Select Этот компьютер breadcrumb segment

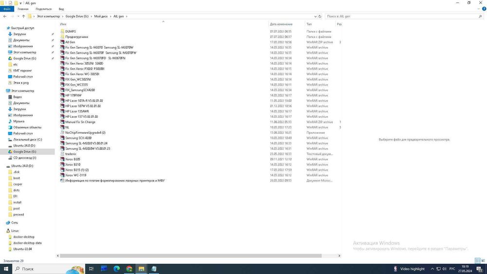pos(48,17)
